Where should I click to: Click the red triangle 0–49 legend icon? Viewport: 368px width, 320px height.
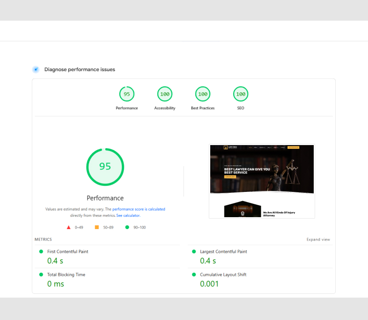click(69, 227)
